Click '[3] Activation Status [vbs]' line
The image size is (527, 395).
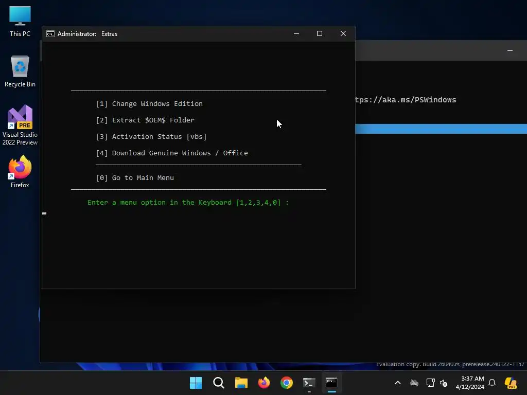pos(151,136)
